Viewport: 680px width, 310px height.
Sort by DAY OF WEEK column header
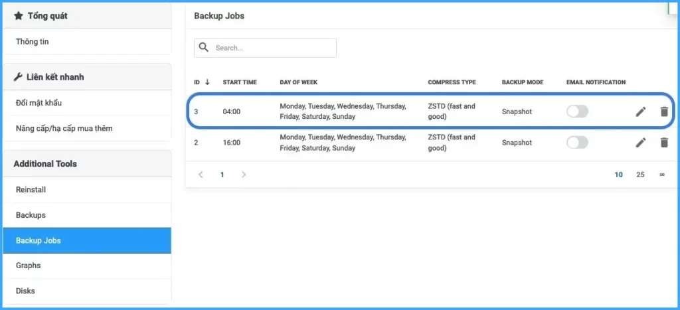pos(299,82)
